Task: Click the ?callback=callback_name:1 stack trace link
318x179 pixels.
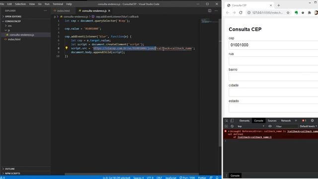Action: (x=254, y=137)
